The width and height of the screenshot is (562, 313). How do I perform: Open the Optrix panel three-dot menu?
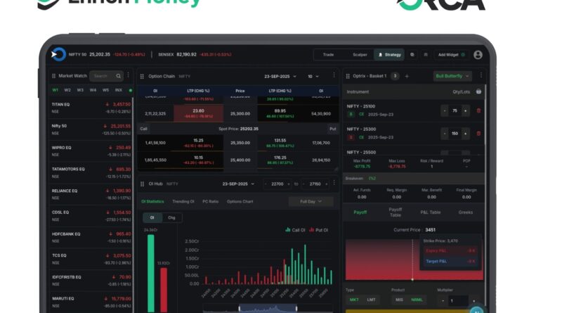(x=481, y=76)
